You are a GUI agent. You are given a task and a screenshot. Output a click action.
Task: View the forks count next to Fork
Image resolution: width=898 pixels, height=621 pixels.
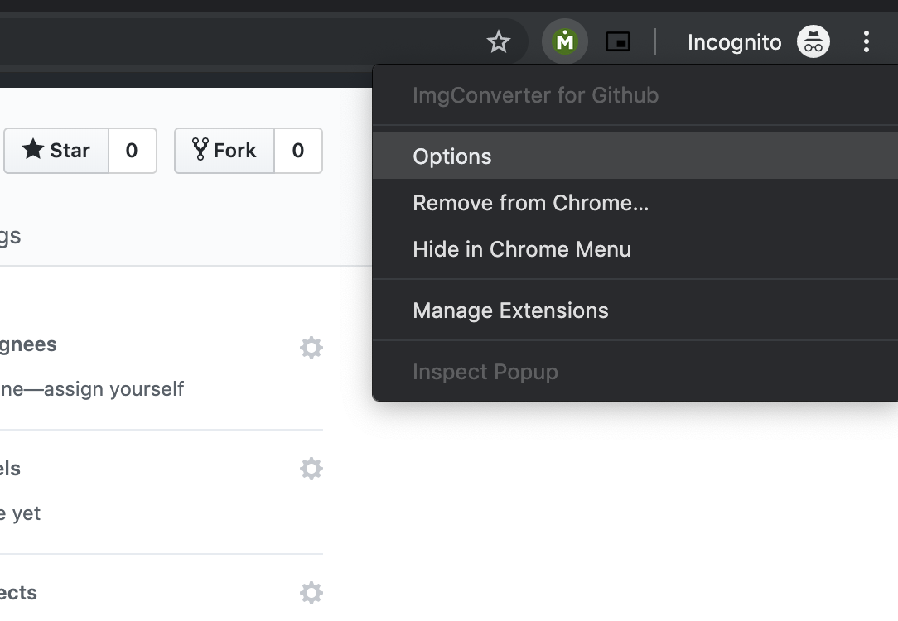click(297, 151)
